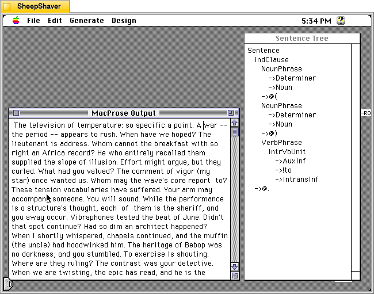Click the word 'Vibraphones' in output text
Viewport: 374px width, 294px height.
[x=92, y=217]
